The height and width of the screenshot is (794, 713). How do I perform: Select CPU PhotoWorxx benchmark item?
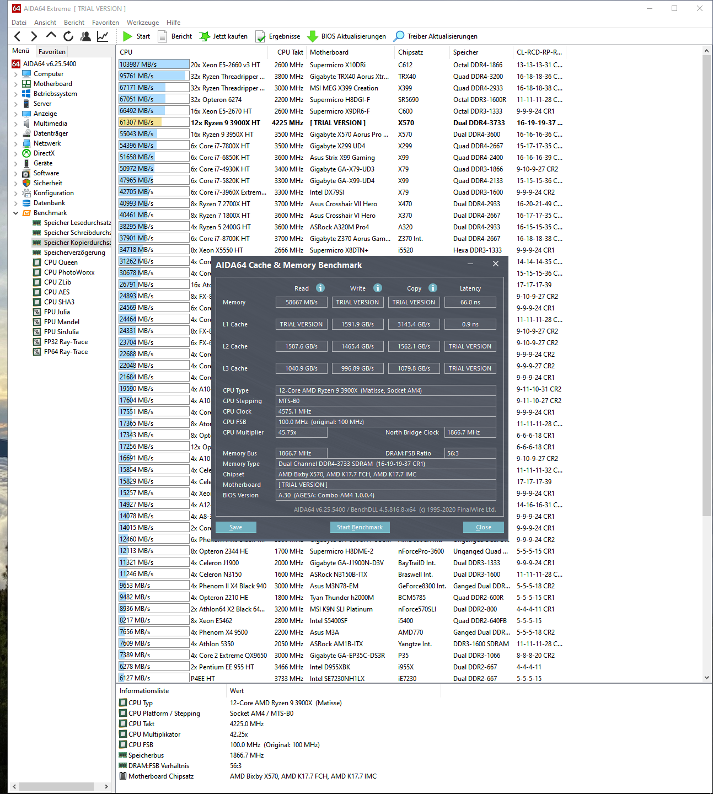(69, 272)
